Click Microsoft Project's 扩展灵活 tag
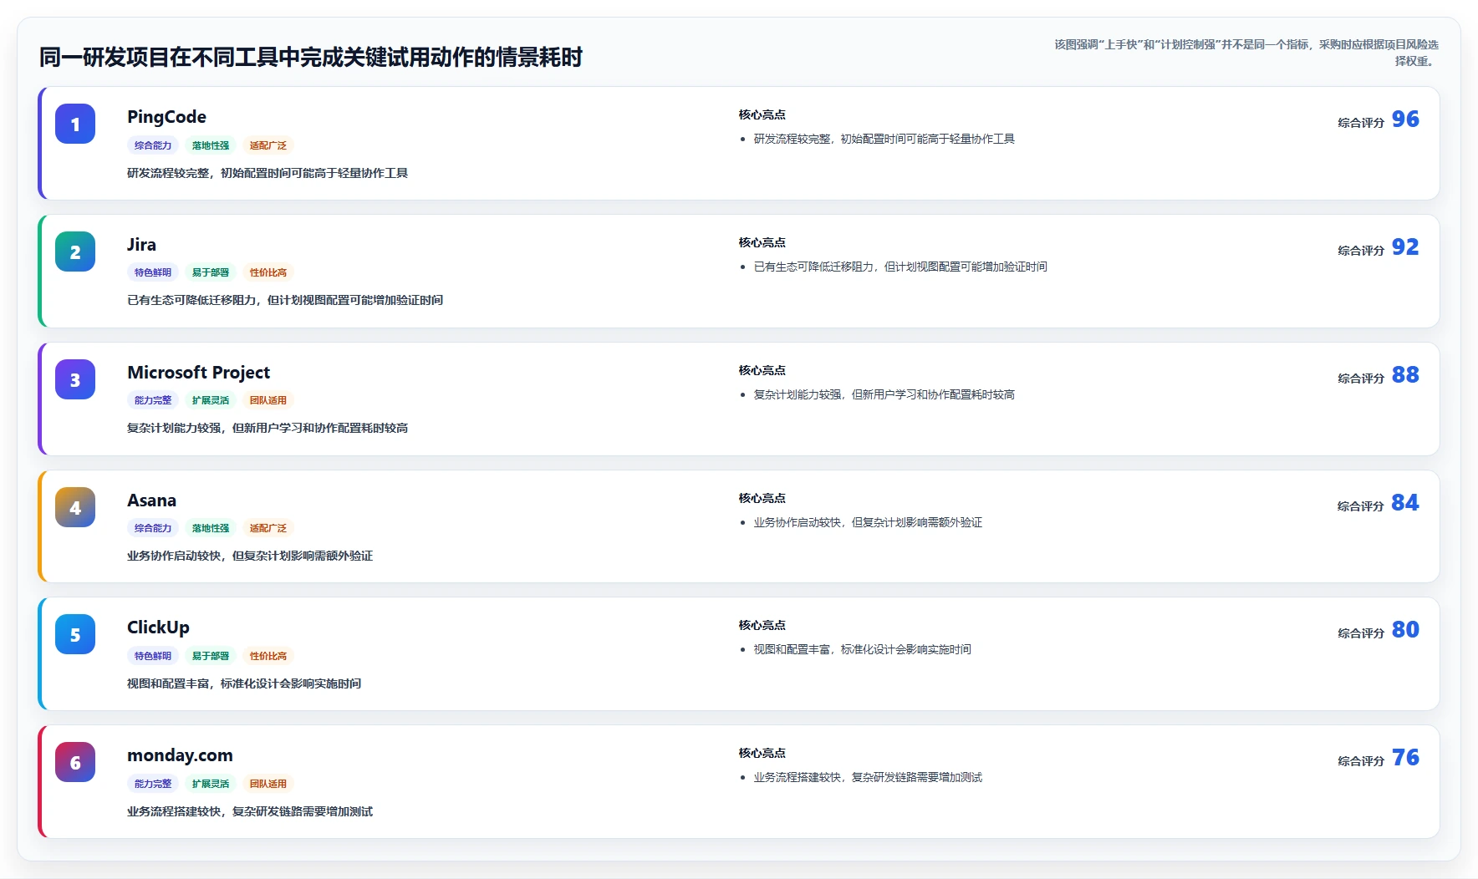 (211, 400)
